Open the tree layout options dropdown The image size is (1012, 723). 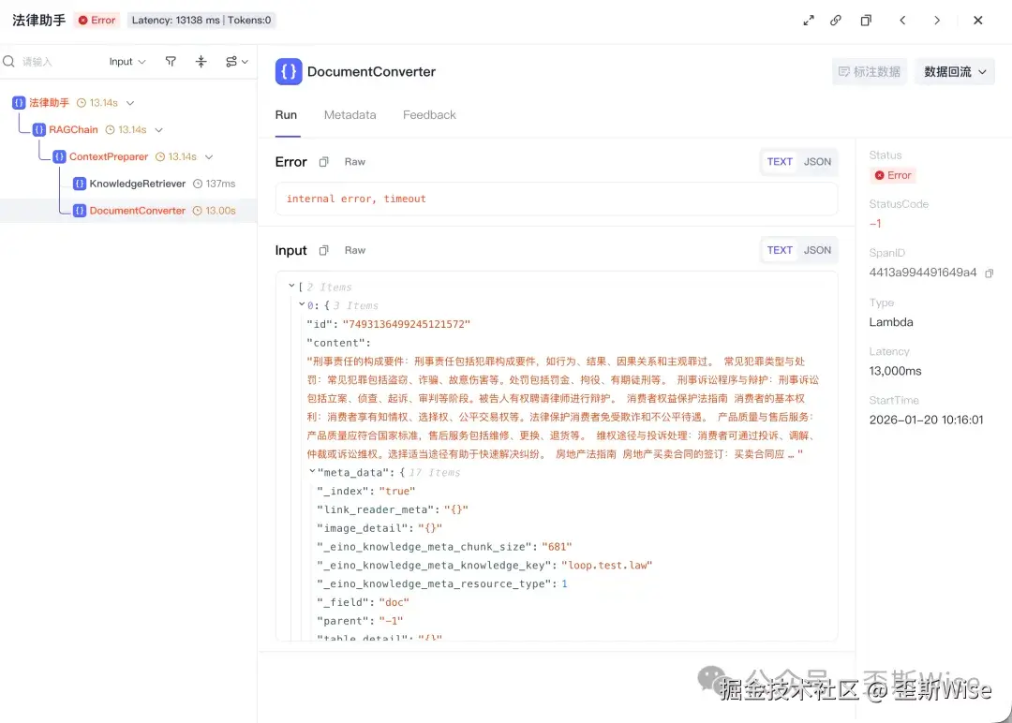[x=237, y=61]
